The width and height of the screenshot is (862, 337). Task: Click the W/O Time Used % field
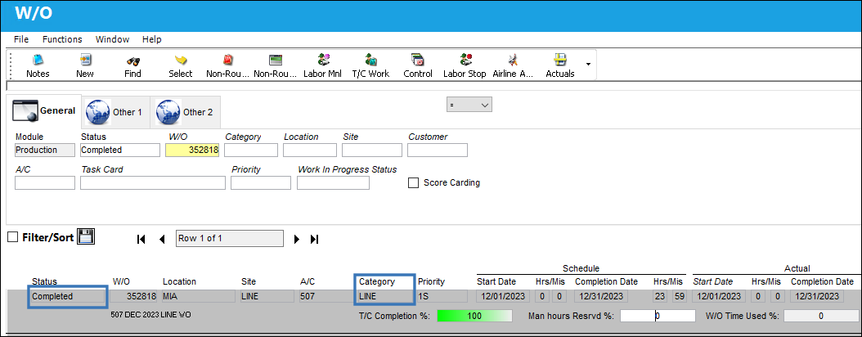[x=821, y=316]
